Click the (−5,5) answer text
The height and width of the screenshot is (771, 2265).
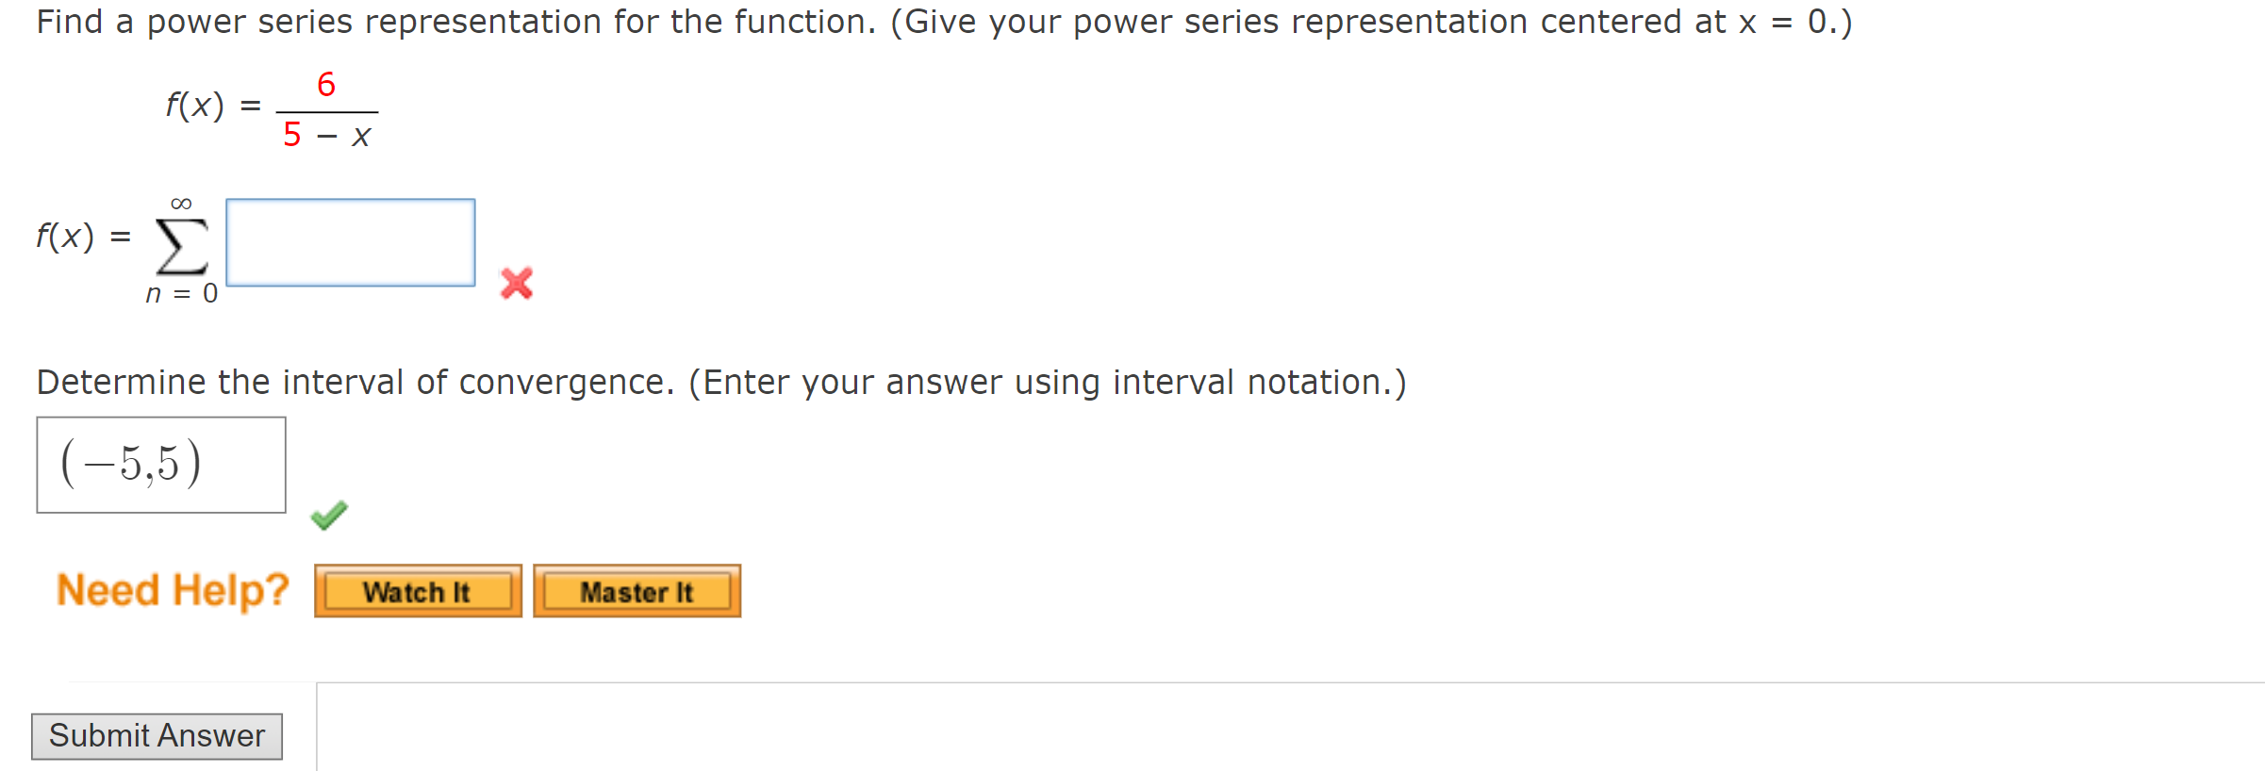(131, 464)
